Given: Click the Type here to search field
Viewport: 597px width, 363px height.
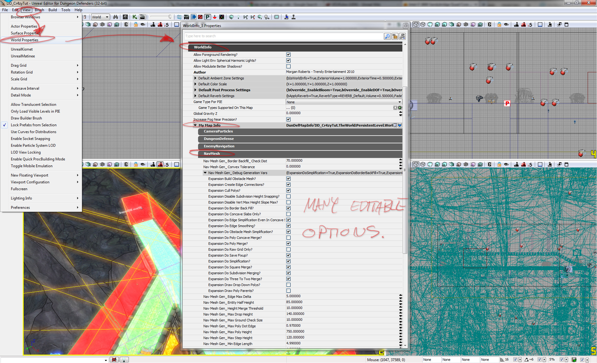Looking at the screenshot, I should pos(284,36).
